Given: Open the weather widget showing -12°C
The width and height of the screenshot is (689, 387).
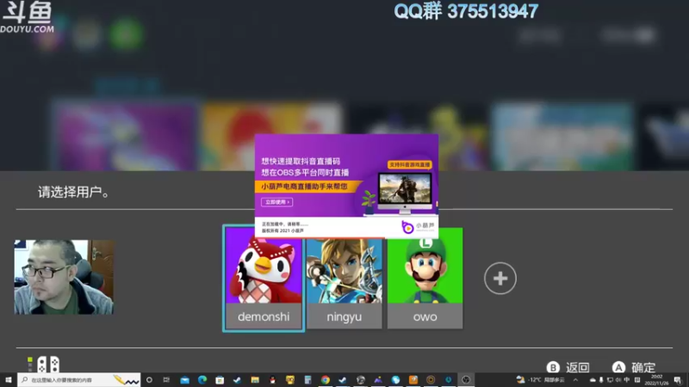Looking at the screenshot, I should pyautogui.click(x=541, y=380).
